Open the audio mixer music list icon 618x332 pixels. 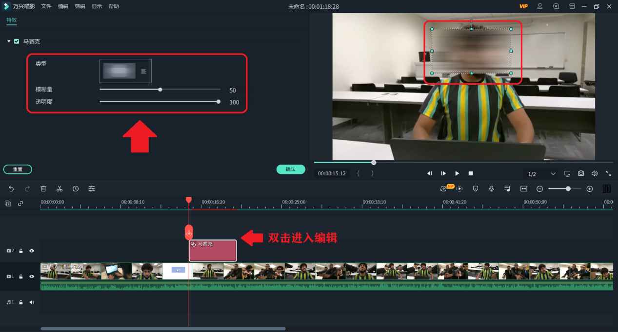click(x=508, y=189)
